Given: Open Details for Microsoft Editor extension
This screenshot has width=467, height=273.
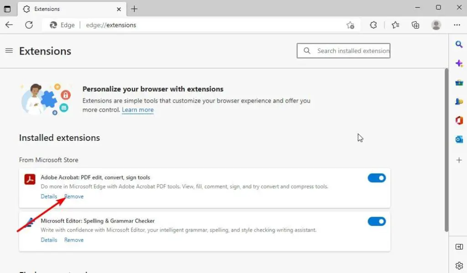Looking at the screenshot, I should coord(49,240).
